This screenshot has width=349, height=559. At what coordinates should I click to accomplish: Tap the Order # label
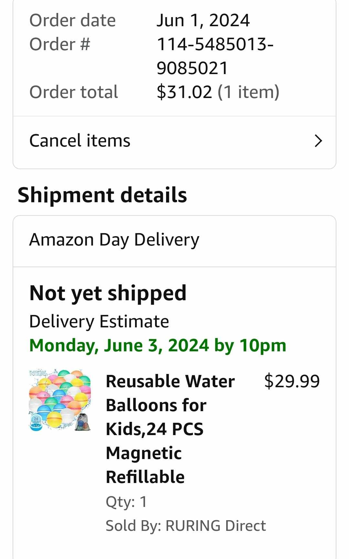(x=60, y=44)
